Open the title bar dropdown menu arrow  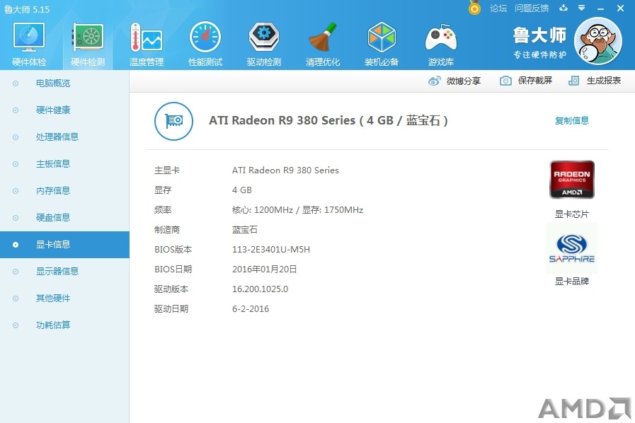click(581, 8)
